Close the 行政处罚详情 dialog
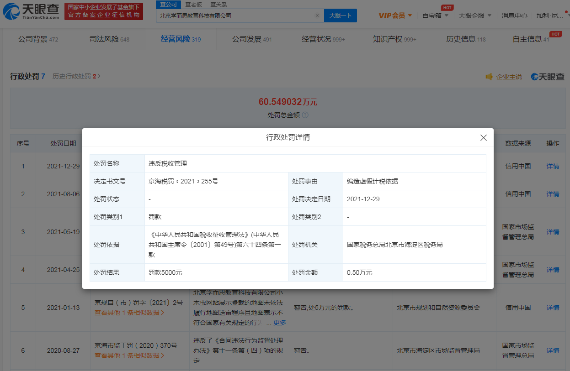 coord(483,137)
